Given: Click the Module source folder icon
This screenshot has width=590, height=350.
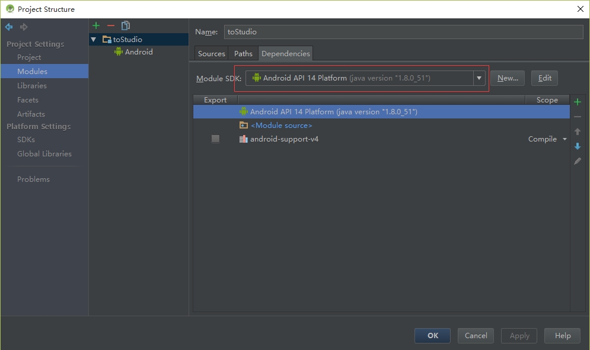Looking at the screenshot, I should point(244,125).
